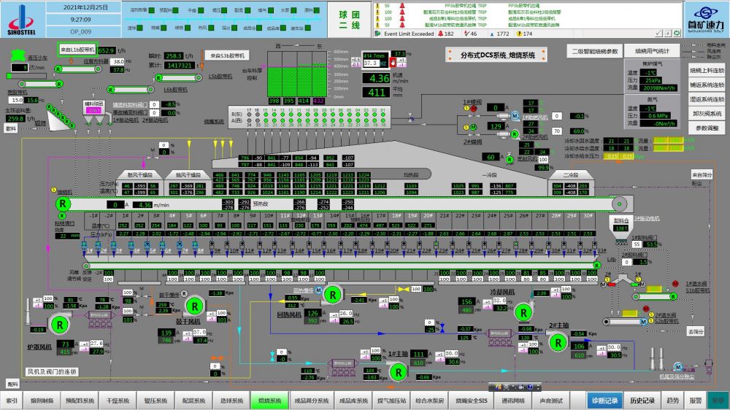Switch to 预配料系统 tab
The height and width of the screenshot is (410, 730).
(x=80, y=401)
